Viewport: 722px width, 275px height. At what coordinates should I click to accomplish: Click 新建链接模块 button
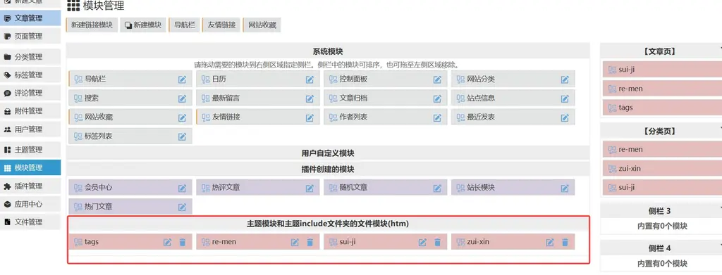pos(92,25)
